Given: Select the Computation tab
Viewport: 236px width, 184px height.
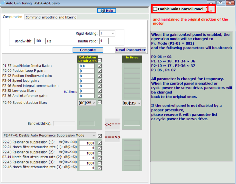Looking at the screenshot, I should [x=13, y=17].
